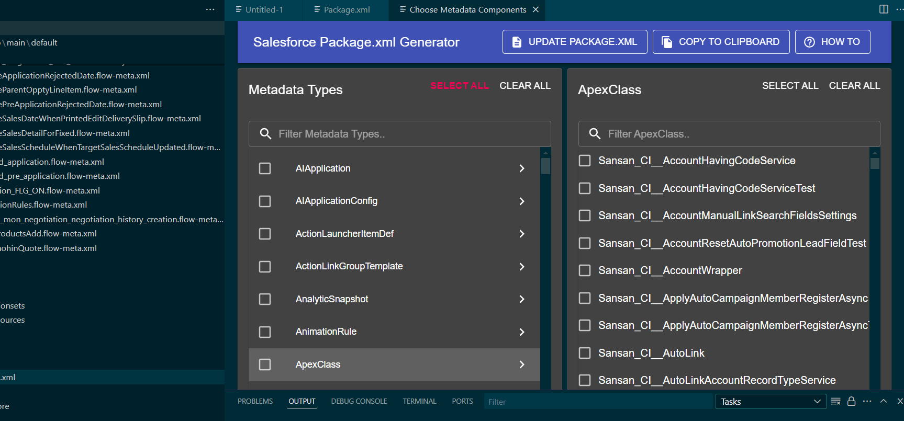
Task: Expand AIApplication chevron arrow
Action: coord(522,168)
